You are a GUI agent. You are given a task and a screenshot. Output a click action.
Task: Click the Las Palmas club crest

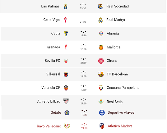66,7
